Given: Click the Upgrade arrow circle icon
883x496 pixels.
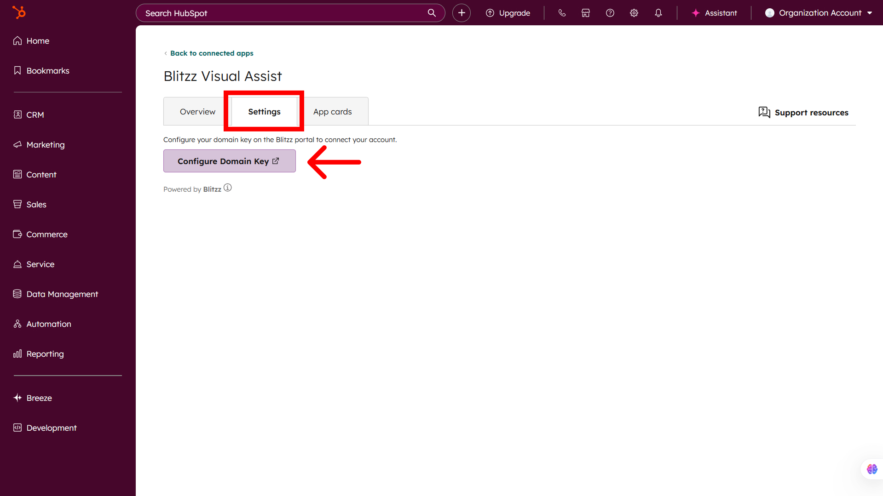Looking at the screenshot, I should click(490, 13).
